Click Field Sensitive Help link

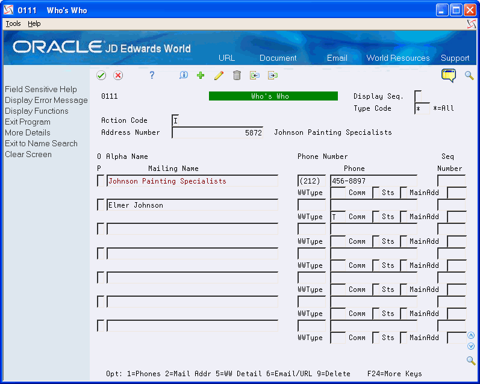coord(41,89)
